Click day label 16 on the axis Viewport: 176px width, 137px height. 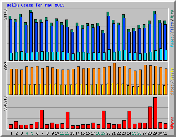(x=88, y=133)
